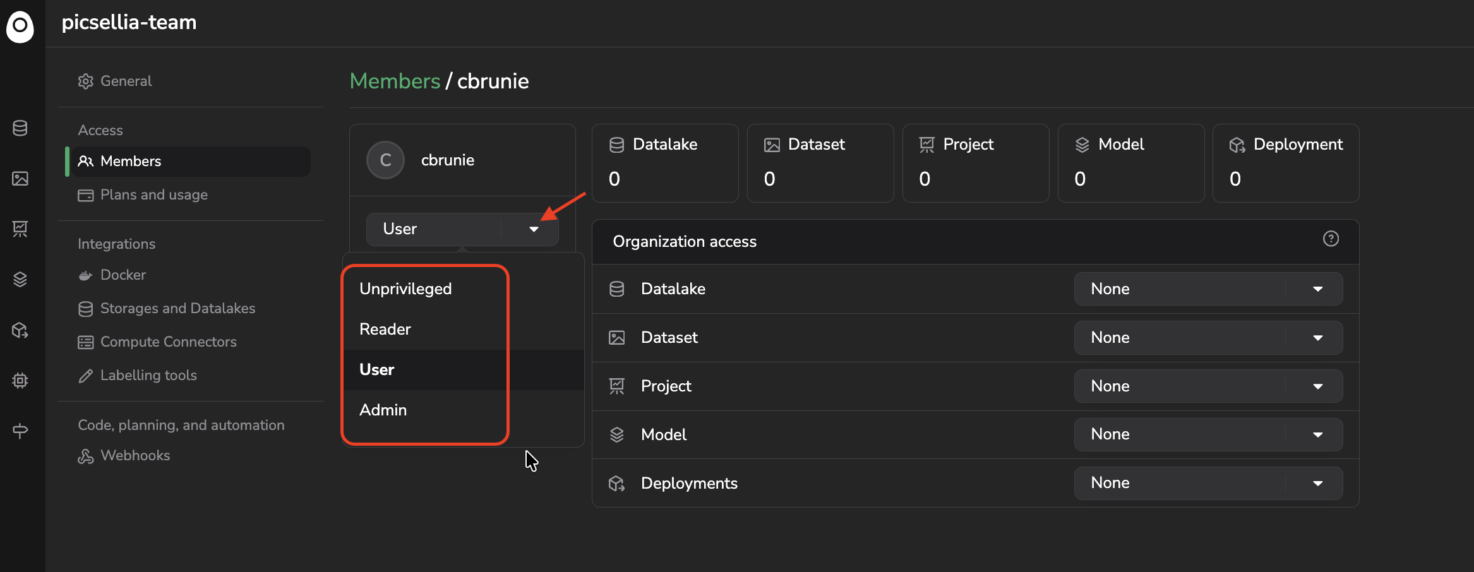Open Storages and Datalakes settings
The width and height of the screenshot is (1474, 572).
point(167,308)
